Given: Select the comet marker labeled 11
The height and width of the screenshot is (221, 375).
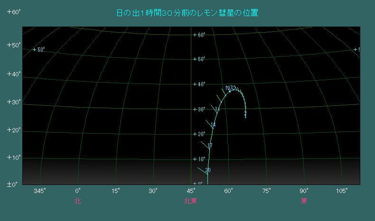Looking at the screenshot, I should tap(217, 110).
